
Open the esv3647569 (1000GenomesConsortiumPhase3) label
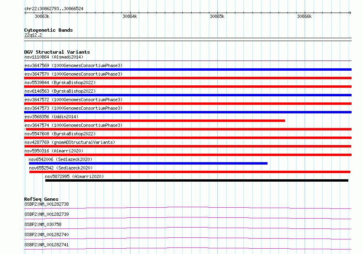click(73, 65)
